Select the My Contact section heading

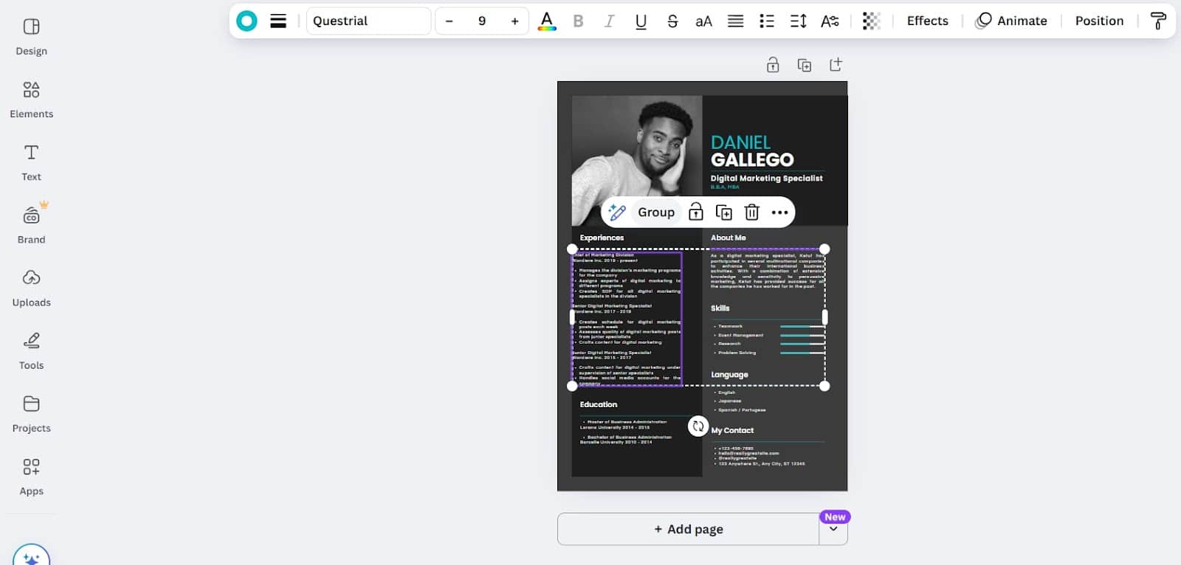click(732, 431)
